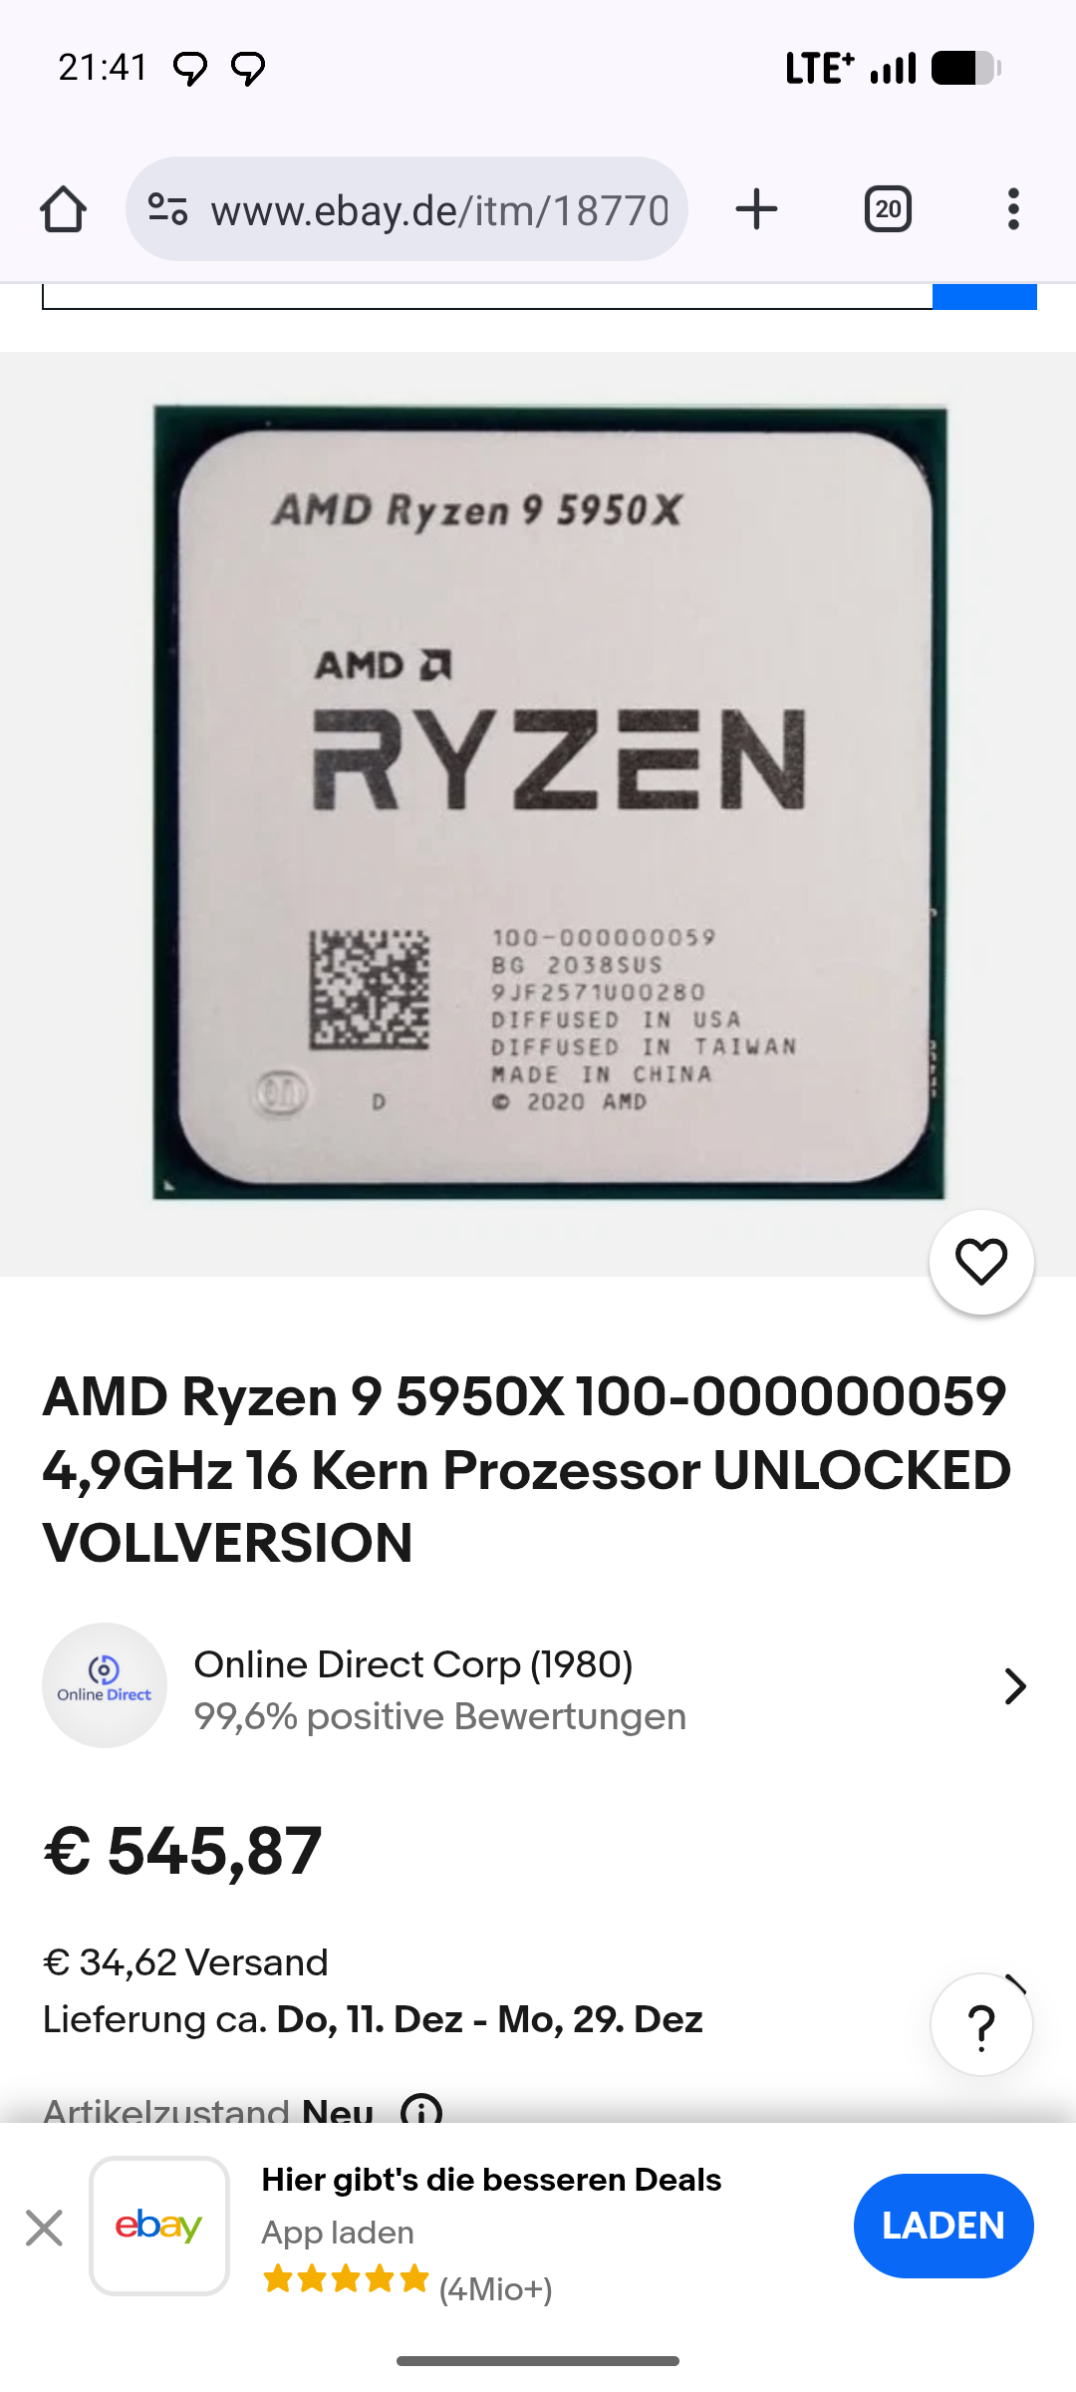Open Online Direct Corp seller profile
This screenshot has width=1076, height=2392.
point(413,1664)
